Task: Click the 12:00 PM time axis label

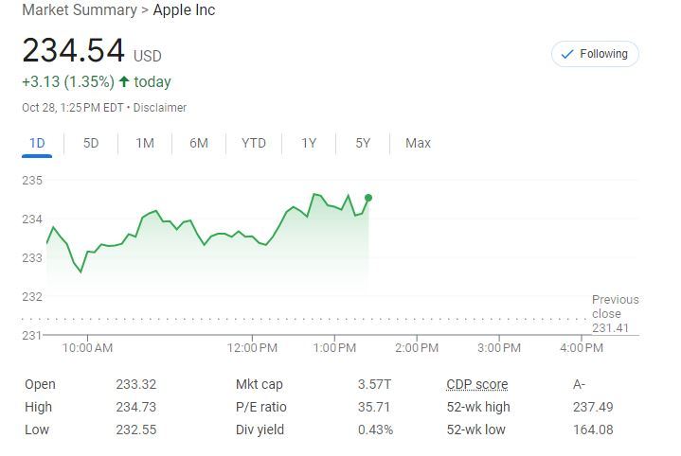Action: click(x=253, y=348)
